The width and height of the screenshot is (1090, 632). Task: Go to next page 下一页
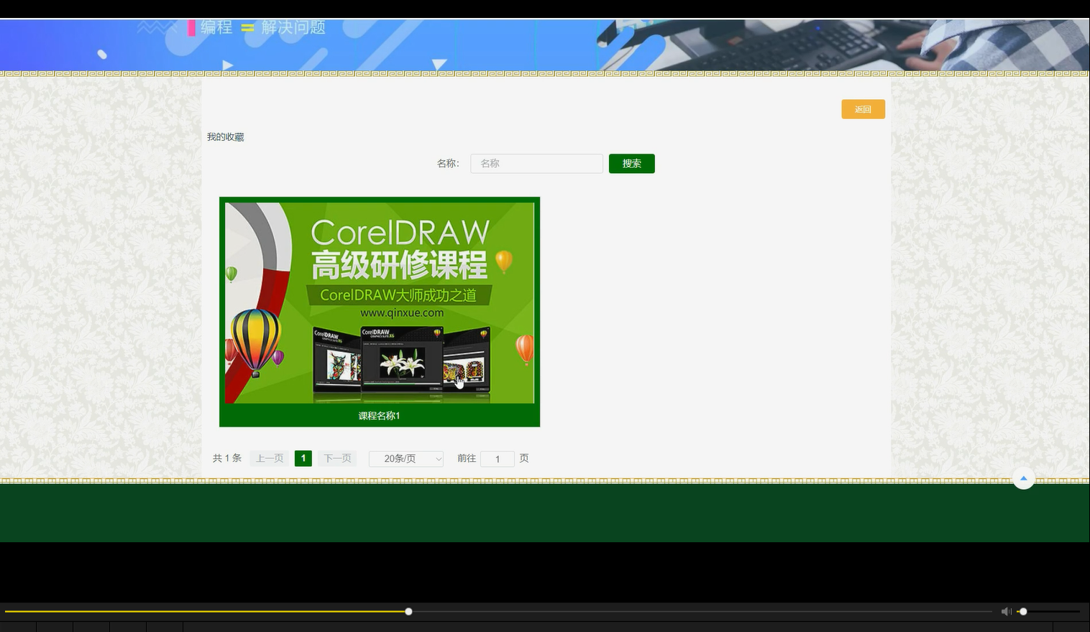pyautogui.click(x=337, y=458)
